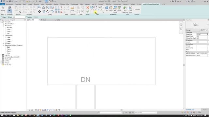Expand the 3D Views node
The width and height of the screenshot is (209, 117).
coord(3,43)
